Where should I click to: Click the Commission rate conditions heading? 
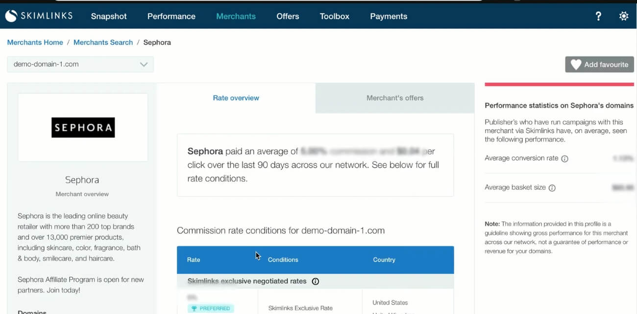[281, 230]
